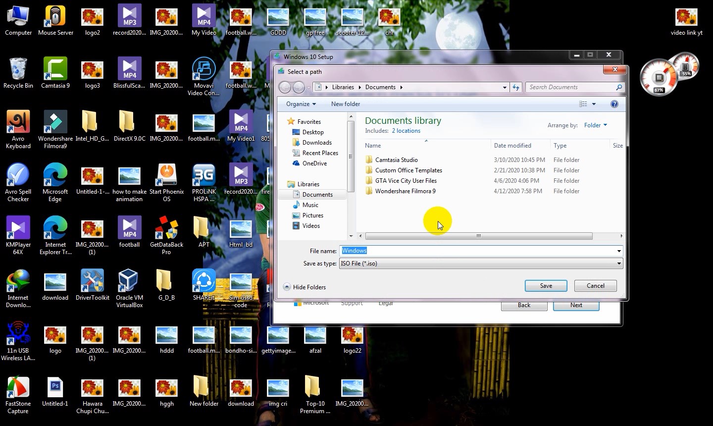Open the 2 locations link
The width and height of the screenshot is (713, 426).
(x=406, y=131)
